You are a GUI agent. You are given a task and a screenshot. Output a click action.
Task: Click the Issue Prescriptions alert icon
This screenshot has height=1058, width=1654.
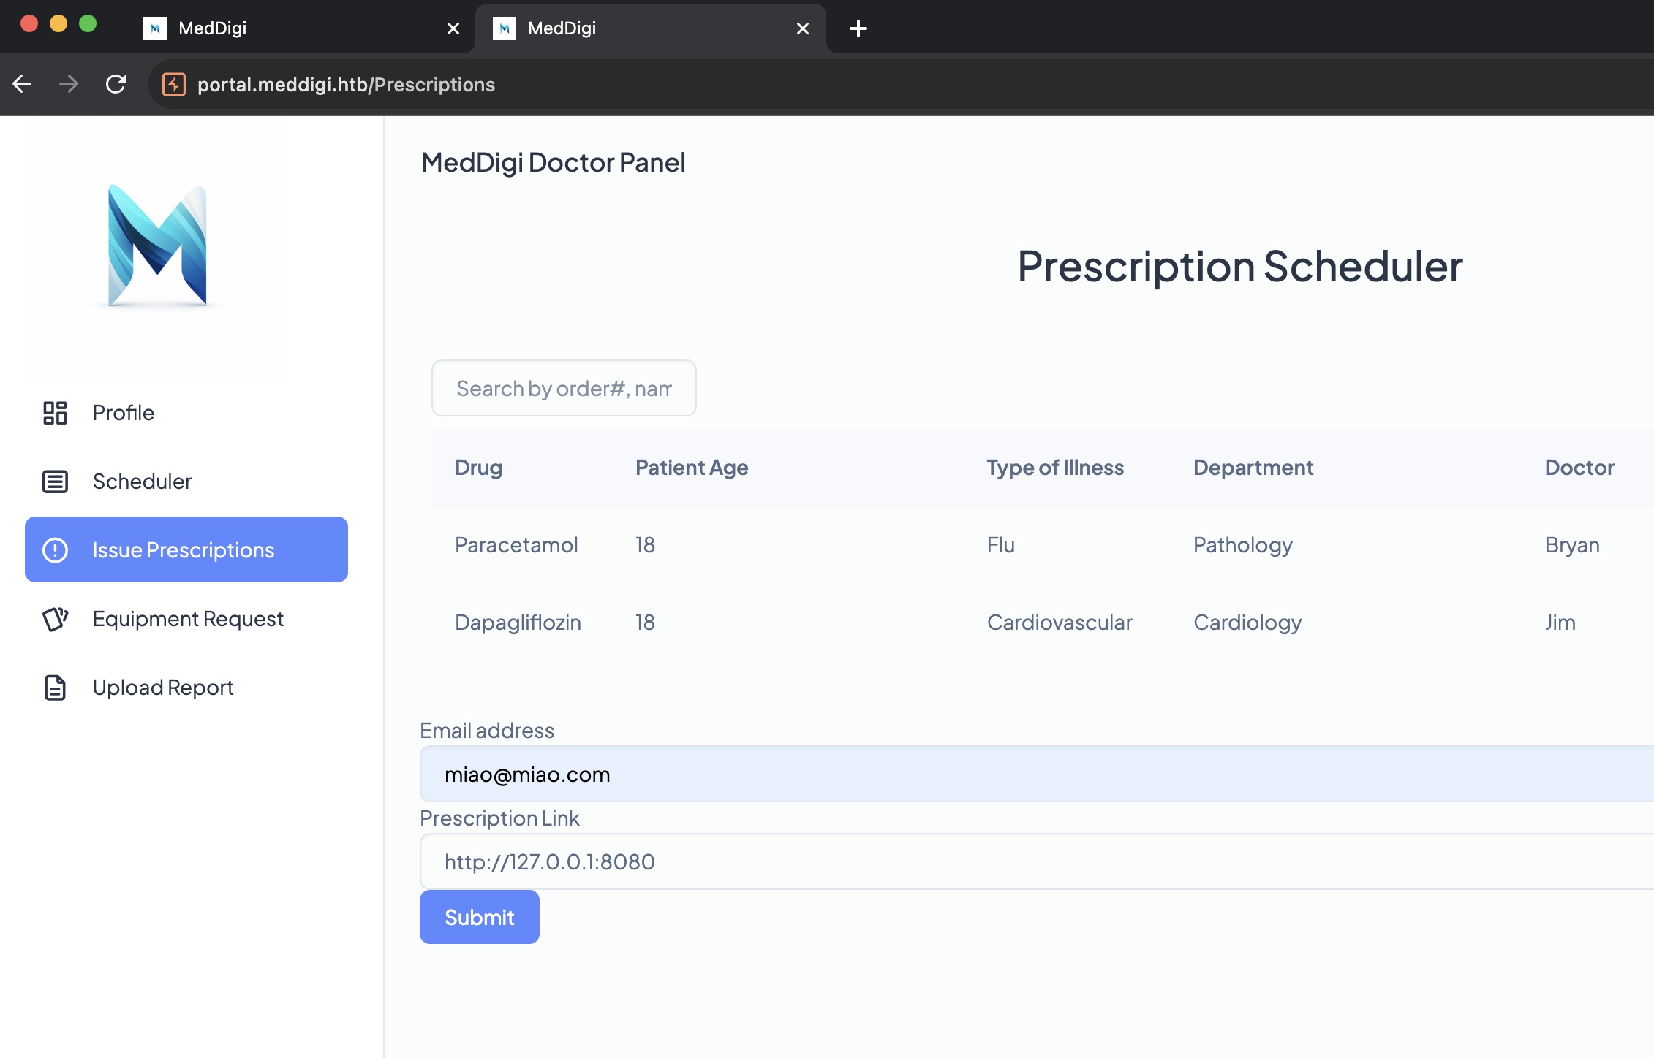tap(55, 550)
